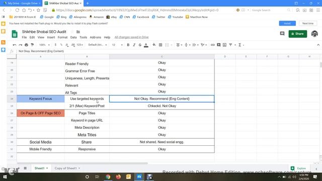Click All changes saved in Drive link
The height and width of the screenshot is (181, 322).
coord(131,37)
